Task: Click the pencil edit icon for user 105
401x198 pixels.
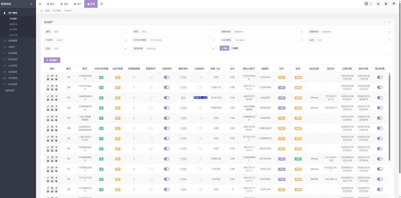Action: (x=48, y=76)
